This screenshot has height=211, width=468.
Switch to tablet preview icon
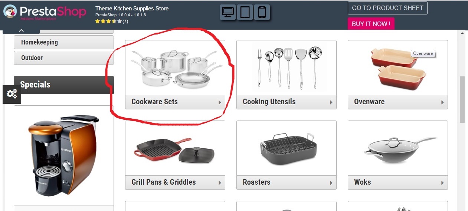click(x=245, y=12)
